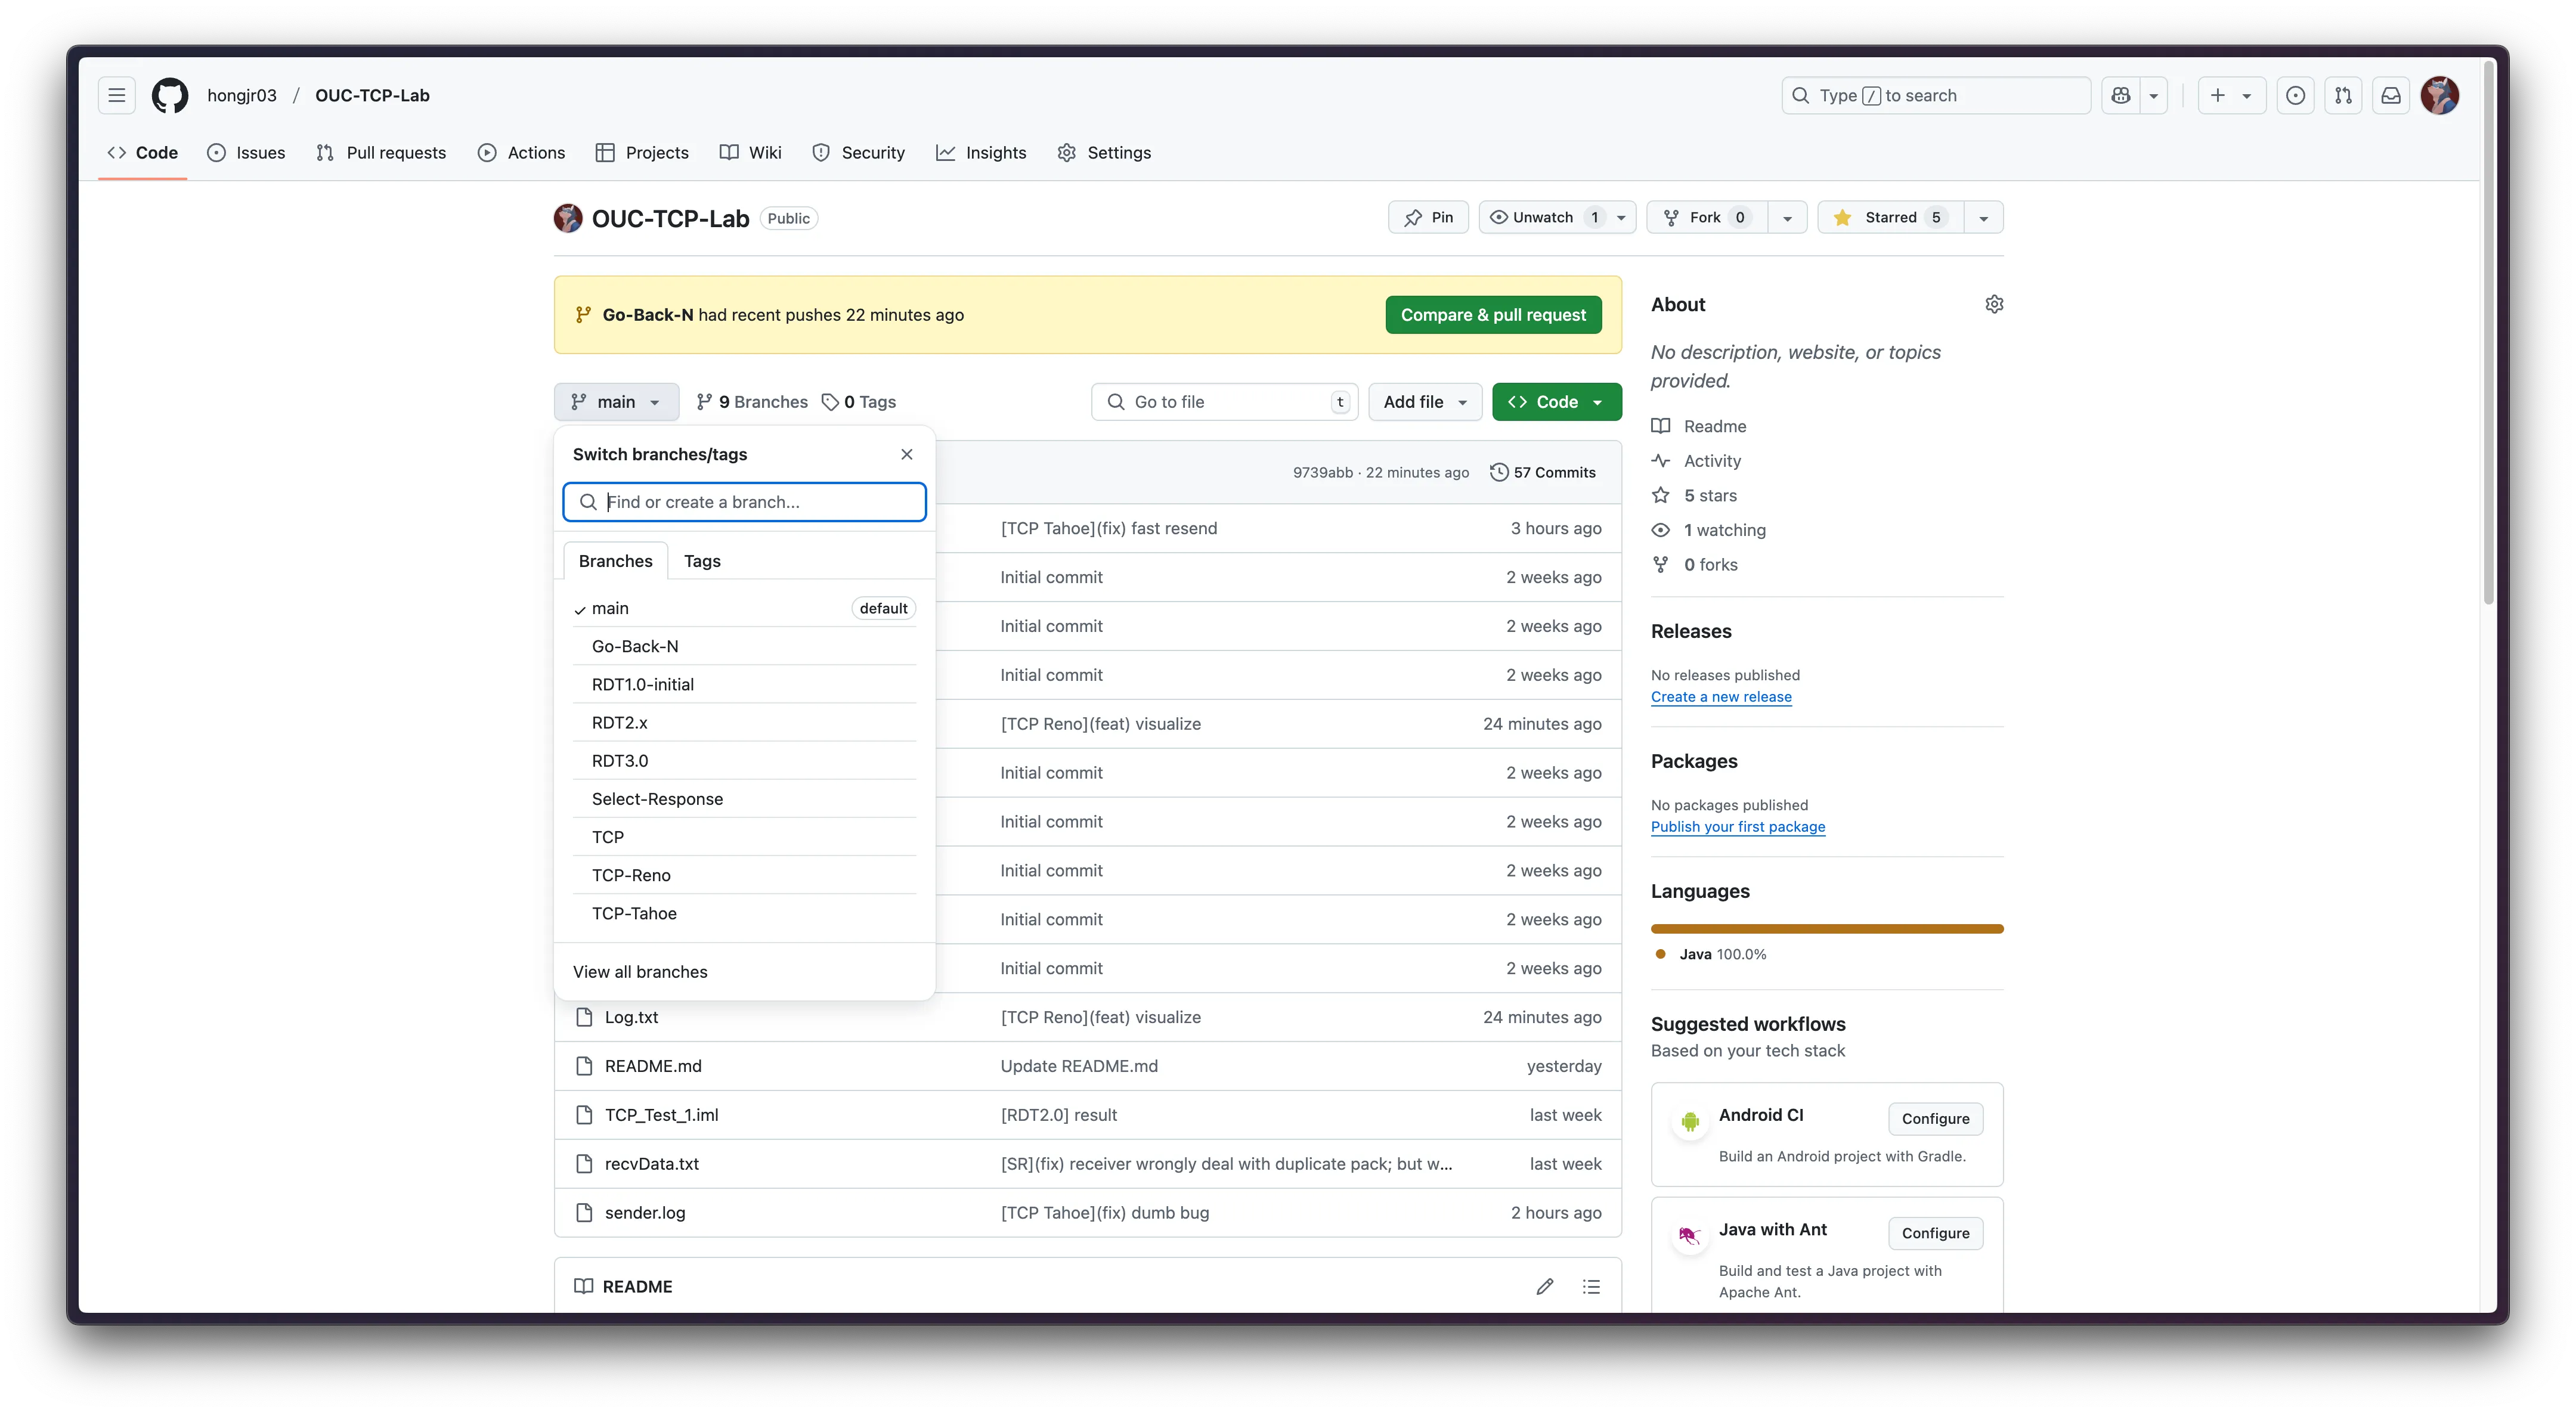Open the Insights tab
Viewport: 2576px width, 1413px height.
click(x=981, y=152)
